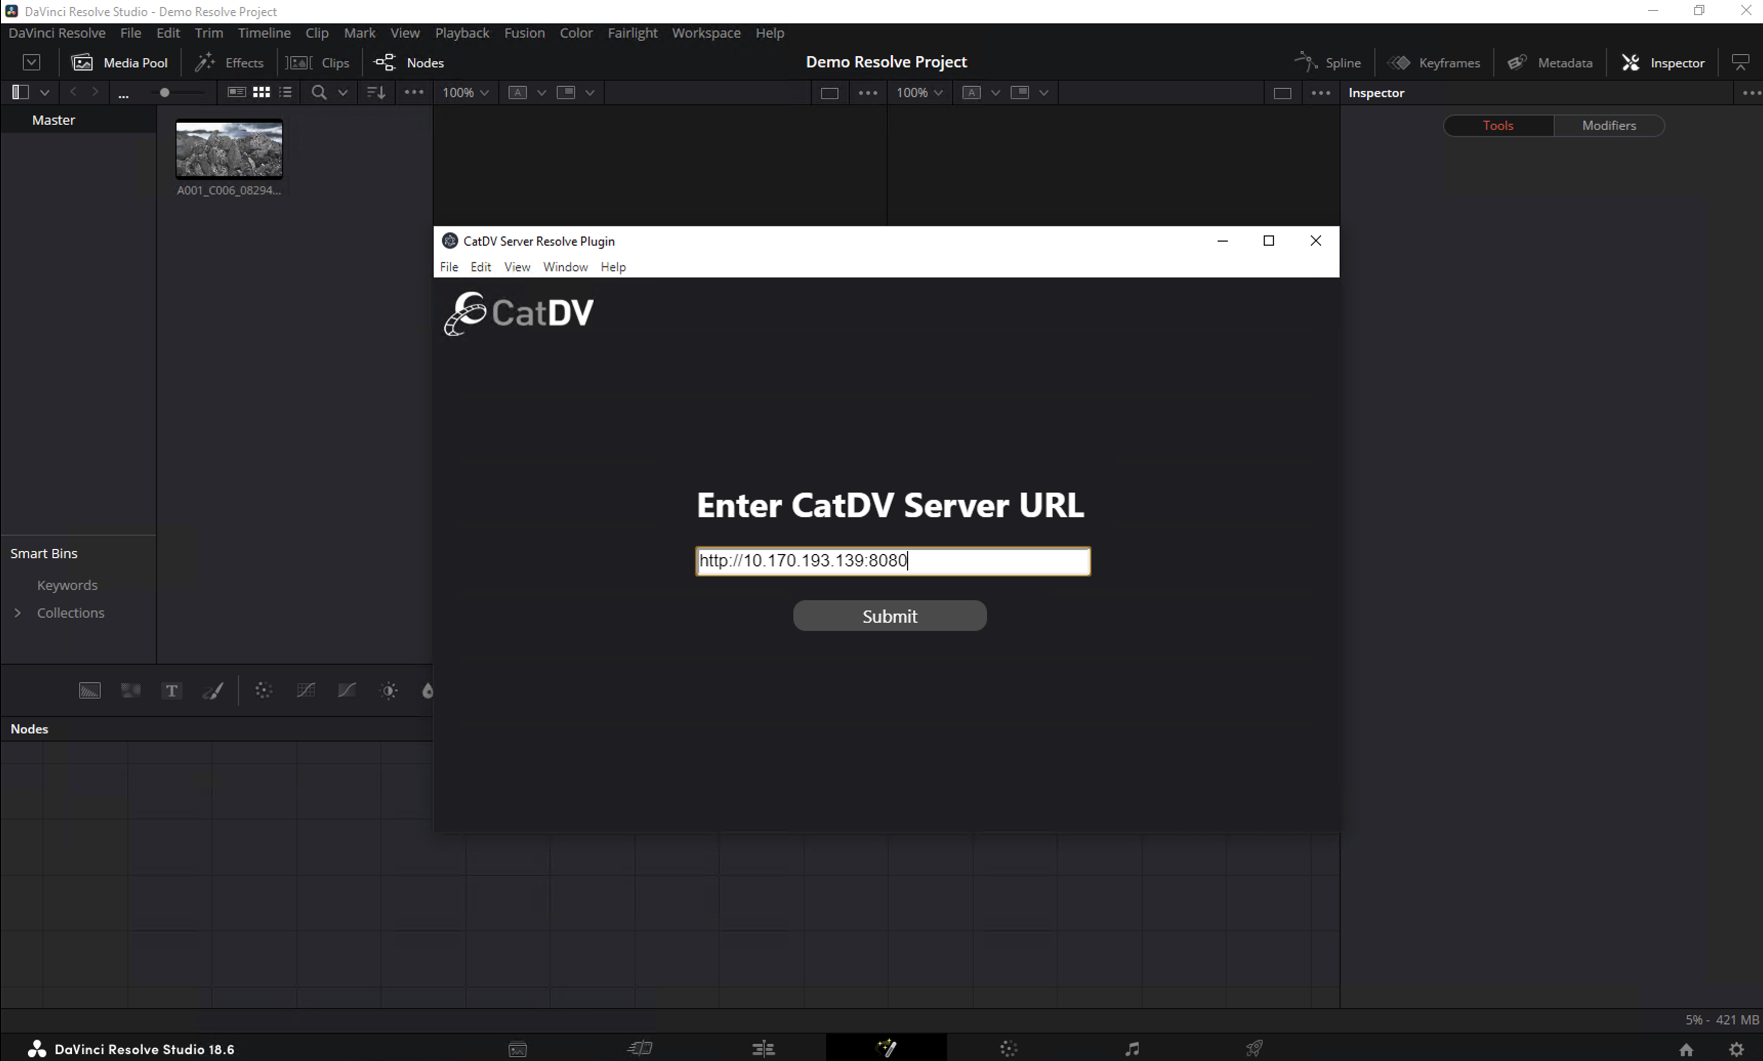Add the Brightness Contrast tool
The height and width of the screenshot is (1061, 1763).
coord(389,691)
